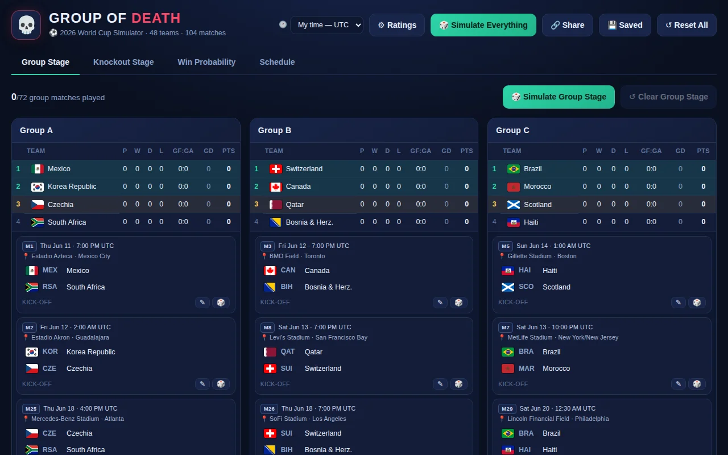Click South Africa flag in Group A table
This screenshot has width=728, height=455.
coord(38,222)
